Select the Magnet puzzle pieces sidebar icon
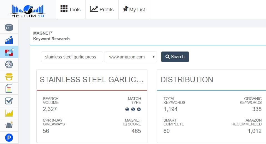Viewport: 266px width, 144px height. coord(9,52)
